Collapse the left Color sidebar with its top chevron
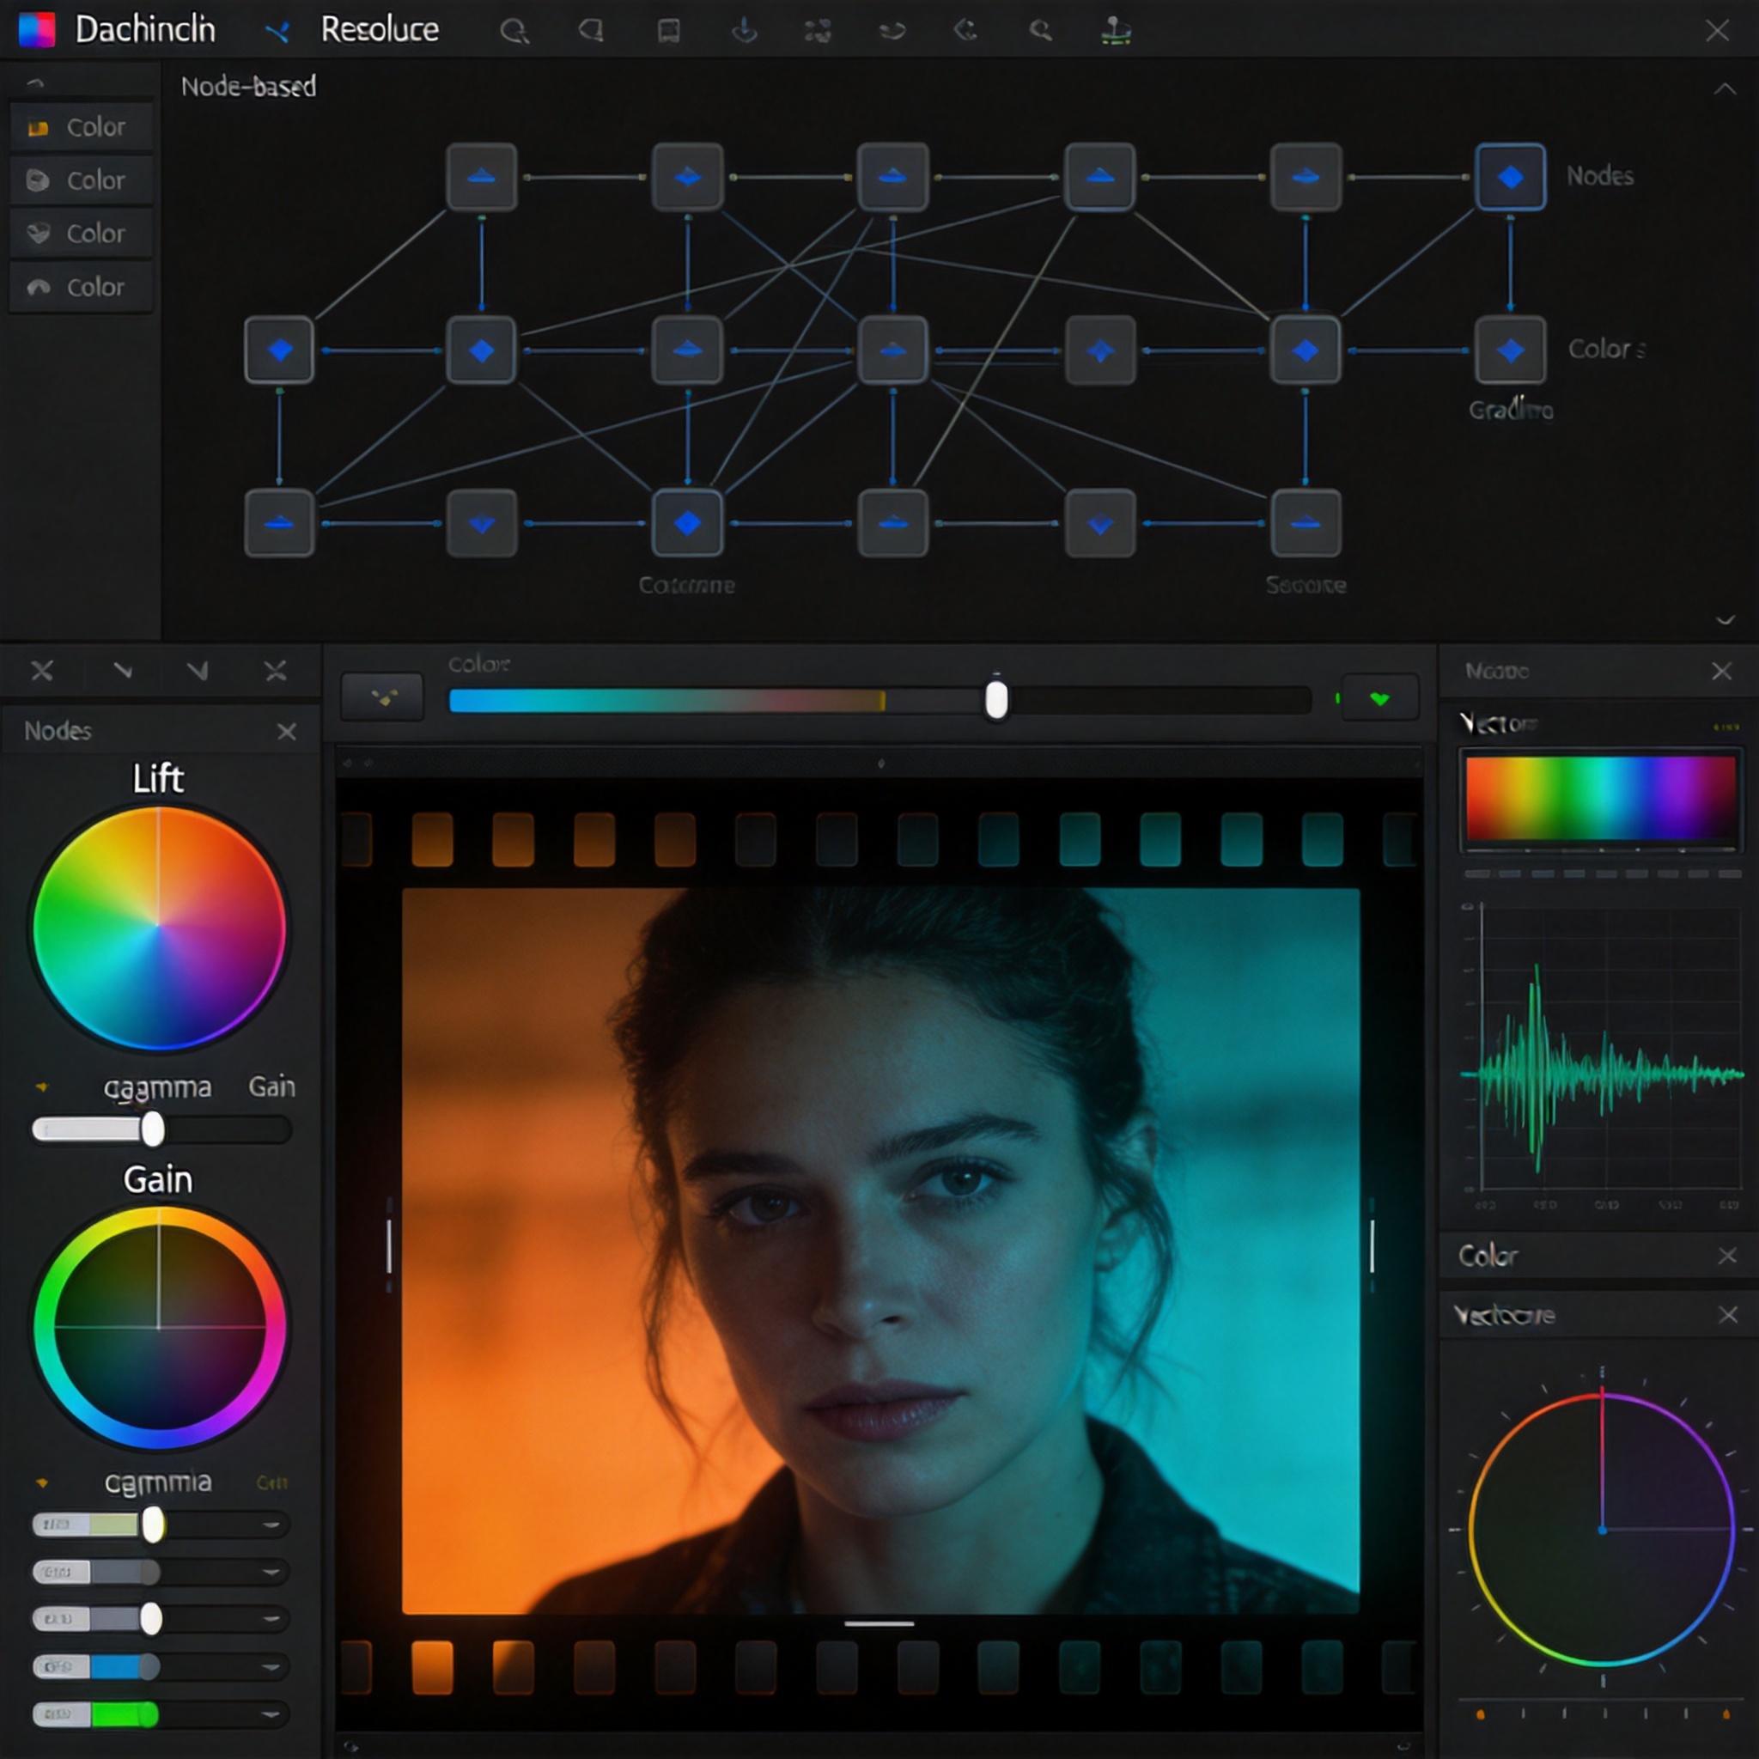Screen dimensions: 1759x1759 click(35, 82)
